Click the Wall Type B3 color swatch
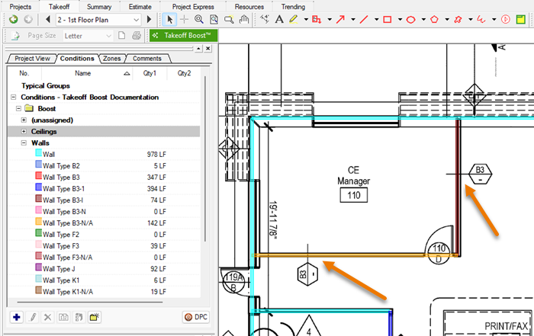This screenshot has height=336, width=534. [x=37, y=177]
